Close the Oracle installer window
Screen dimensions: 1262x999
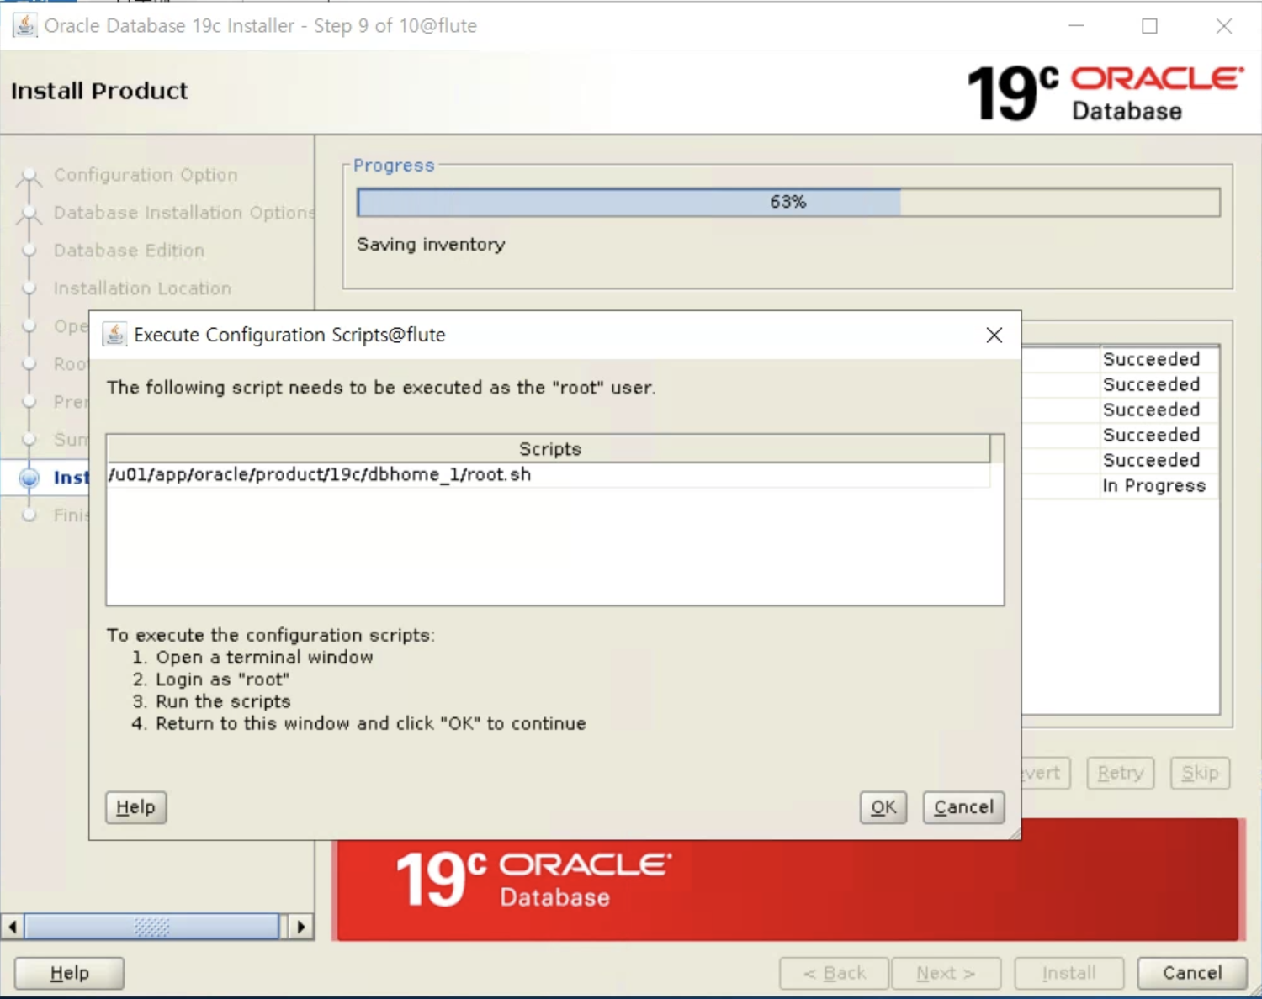(1224, 26)
